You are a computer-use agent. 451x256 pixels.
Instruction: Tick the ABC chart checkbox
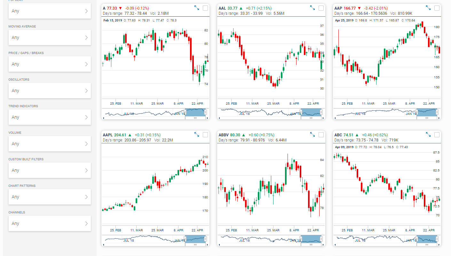click(437, 135)
